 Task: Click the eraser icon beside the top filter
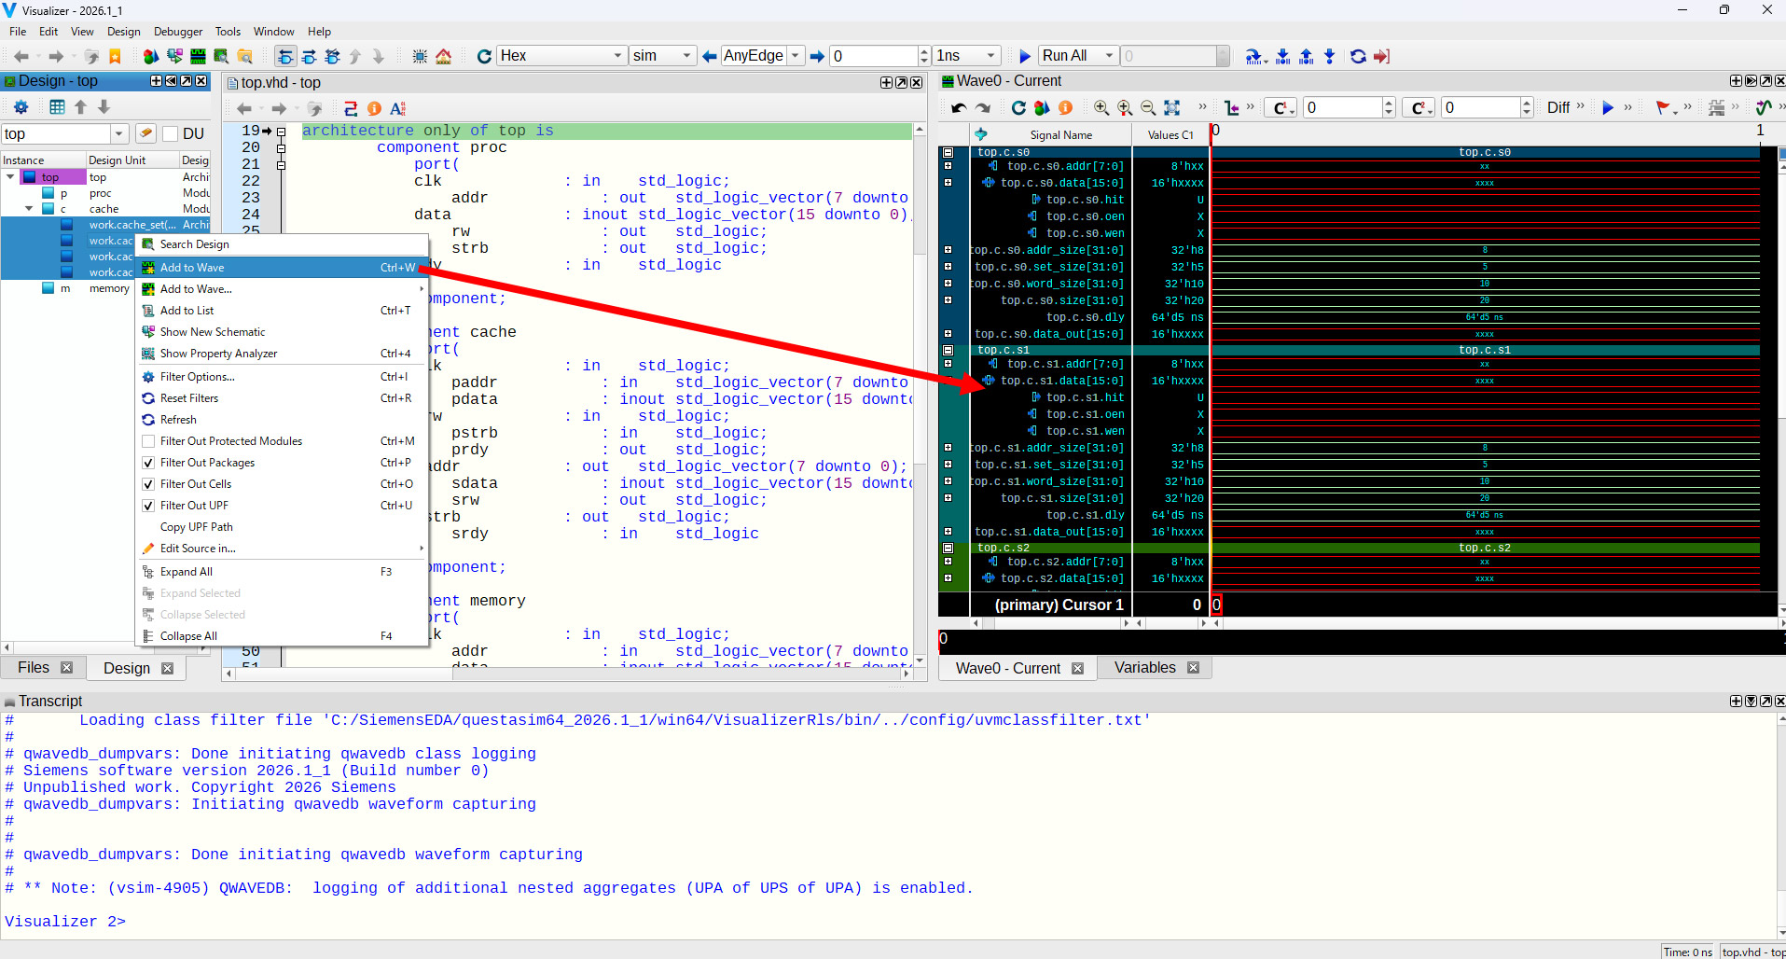pyautogui.click(x=145, y=133)
